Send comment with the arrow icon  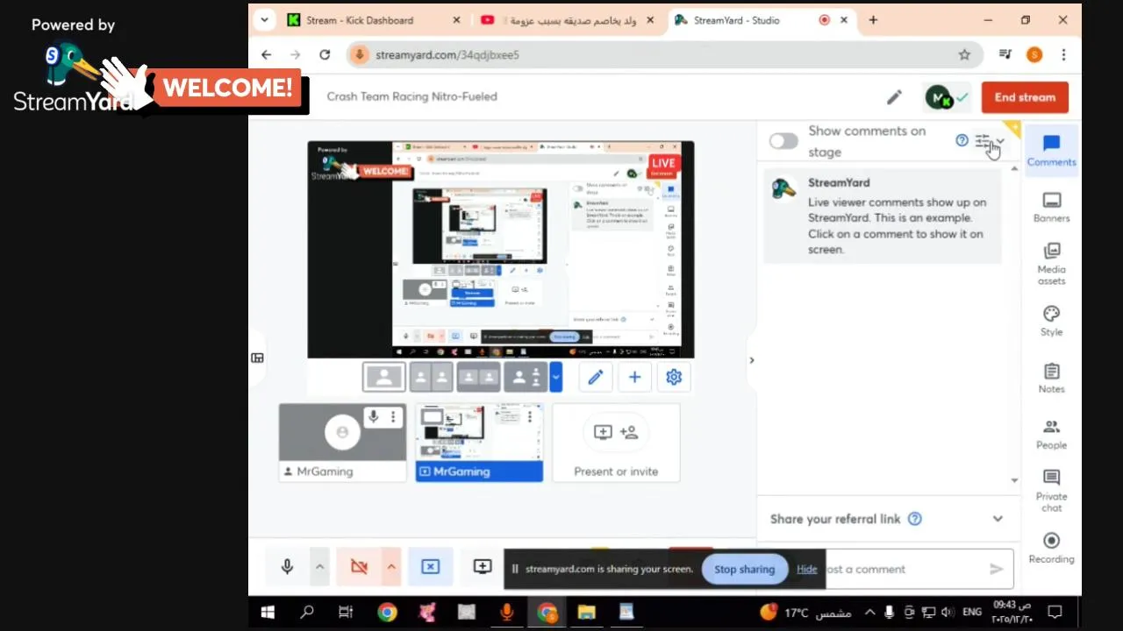[996, 569]
